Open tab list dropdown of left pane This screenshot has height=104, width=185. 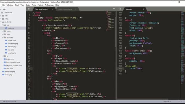pos(114,9)
